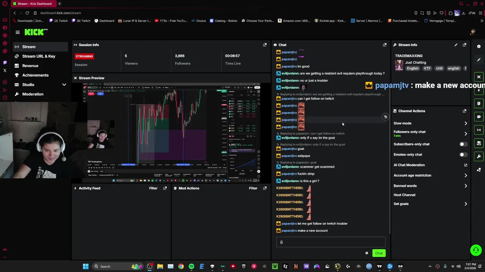Reload the page with browser refresh icon
485x272 pixels.
click(x=27, y=13)
